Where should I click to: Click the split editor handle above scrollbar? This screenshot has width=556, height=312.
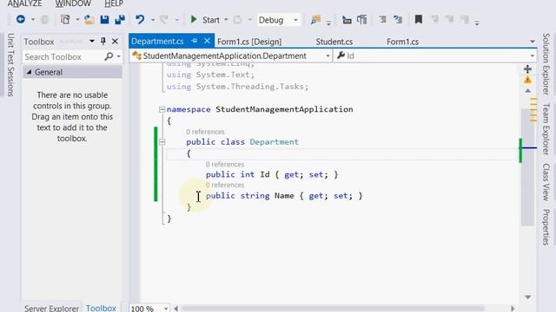coord(527,68)
